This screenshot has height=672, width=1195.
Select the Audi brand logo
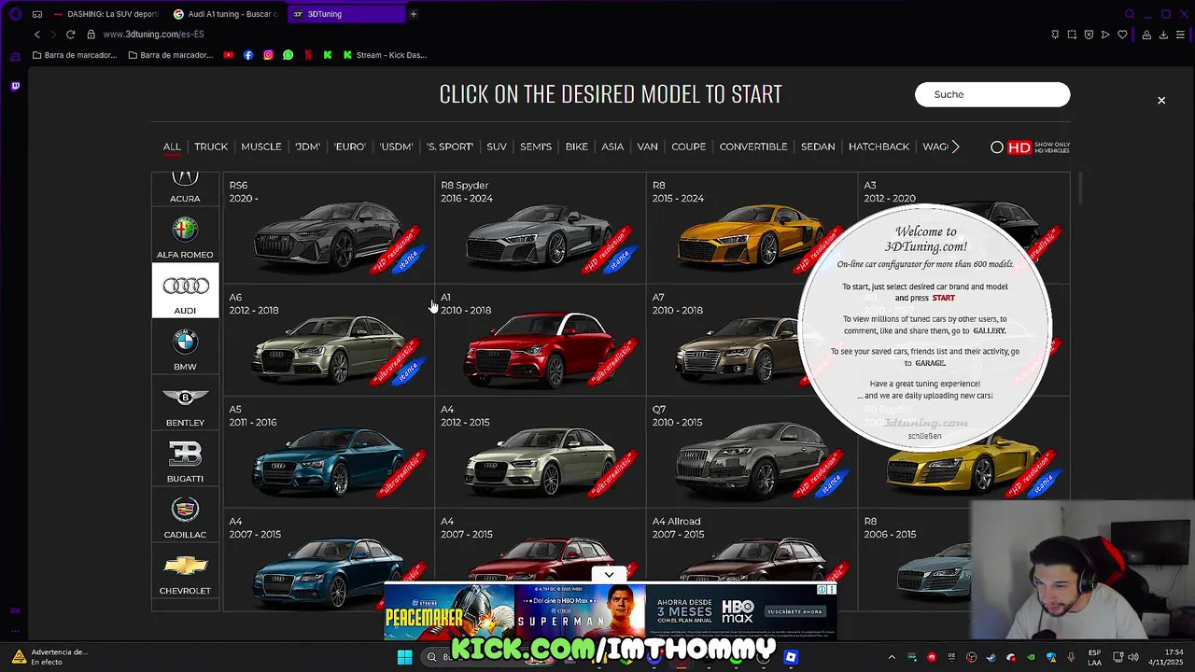(185, 291)
